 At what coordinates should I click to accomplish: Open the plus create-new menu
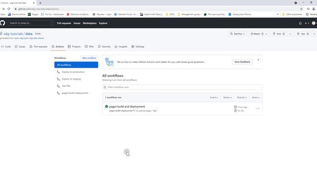(x=307, y=23)
